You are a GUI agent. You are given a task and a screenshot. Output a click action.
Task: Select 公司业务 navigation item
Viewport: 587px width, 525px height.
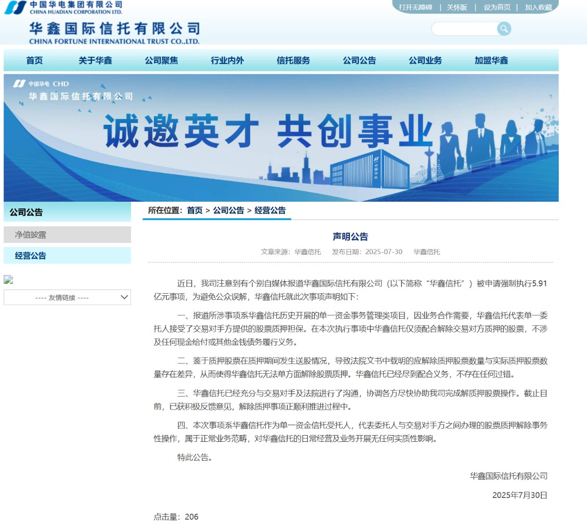pos(425,61)
